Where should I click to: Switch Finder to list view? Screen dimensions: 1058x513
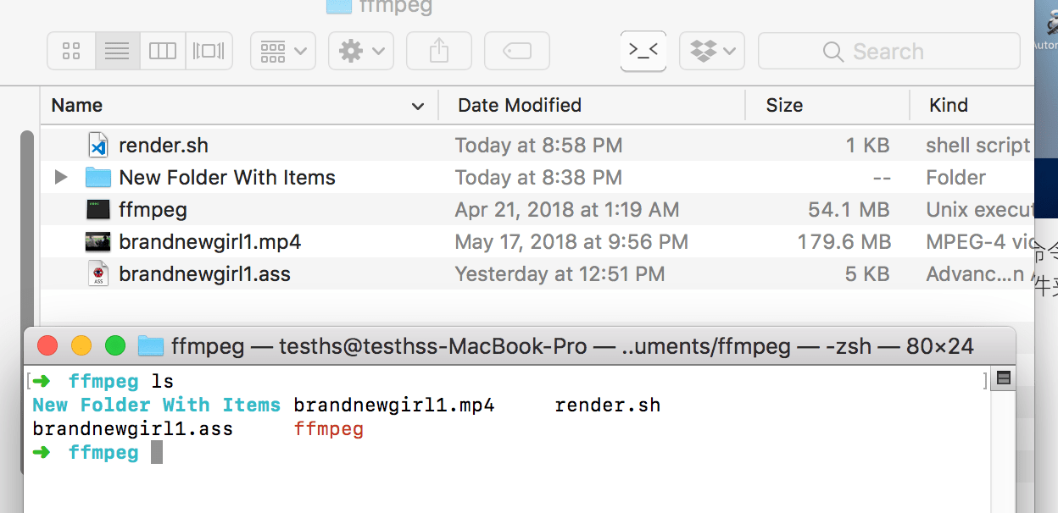tap(117, 52)
